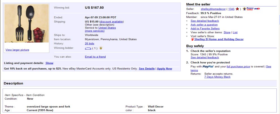
Task: Click the PayPal logo
Action: coord(208,67)
